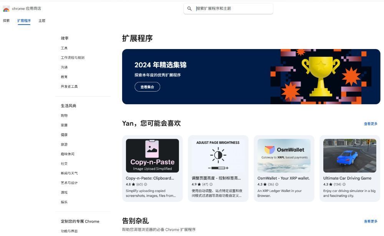This screenshot has height=236, width=384.
Task: Open the 功能与界面 category
Action: [69, 231]
